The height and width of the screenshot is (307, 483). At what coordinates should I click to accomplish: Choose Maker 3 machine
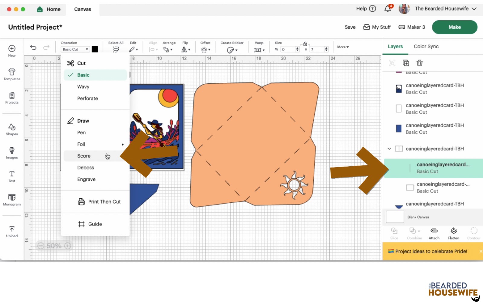click(412, 27)
